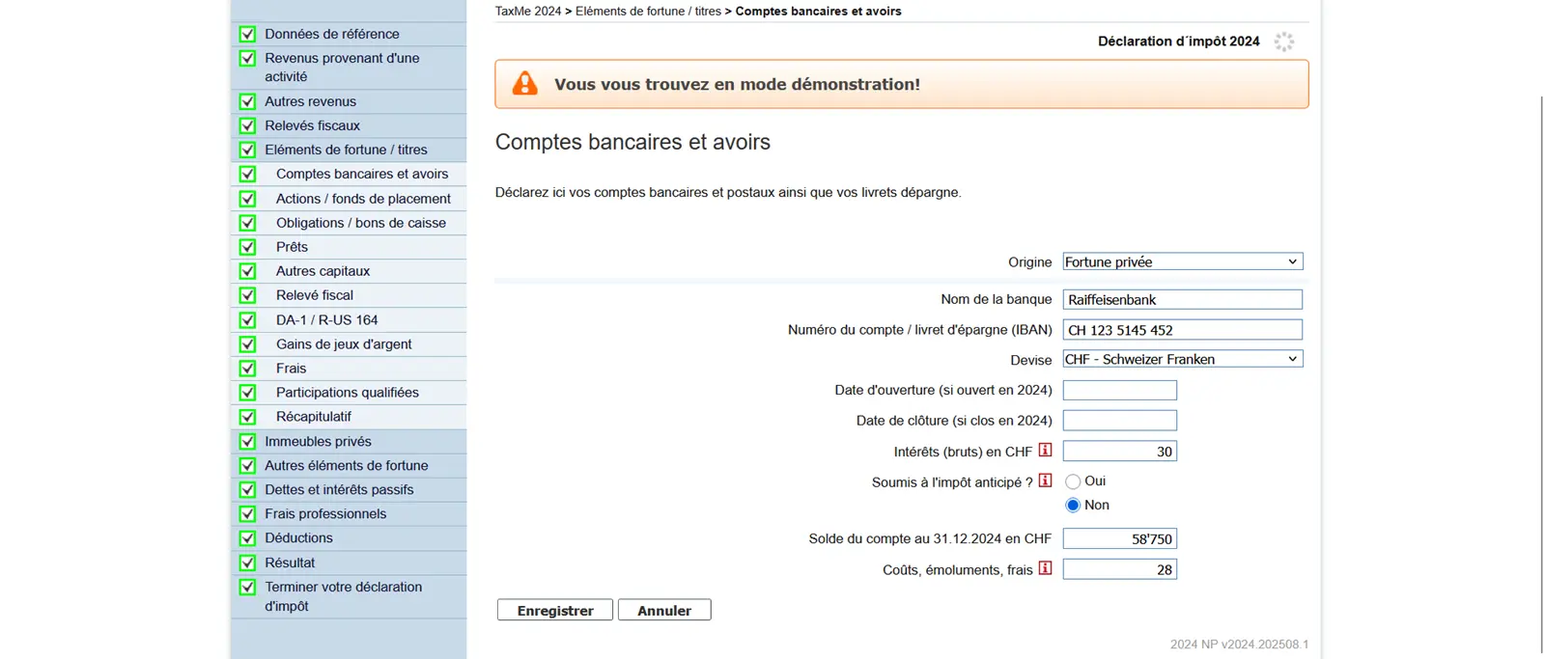Select the Non radio button

tap(1073, 506)
